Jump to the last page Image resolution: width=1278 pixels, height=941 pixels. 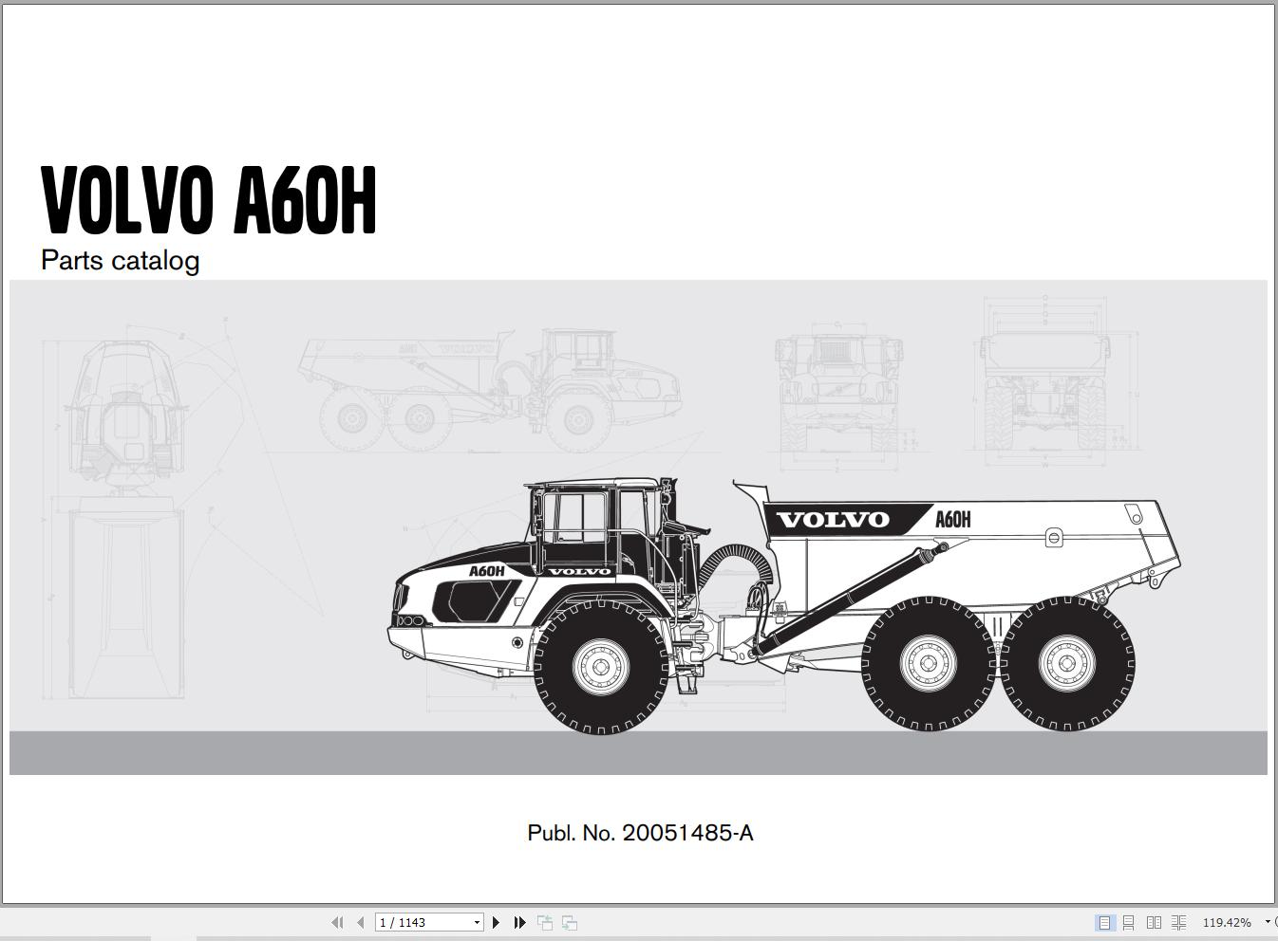(x=520, y=922)
